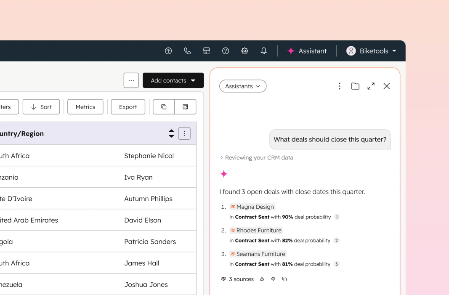Select the Patricia Sanders cell
Screen dimensions: 449x295
click(x=150, y=242)
